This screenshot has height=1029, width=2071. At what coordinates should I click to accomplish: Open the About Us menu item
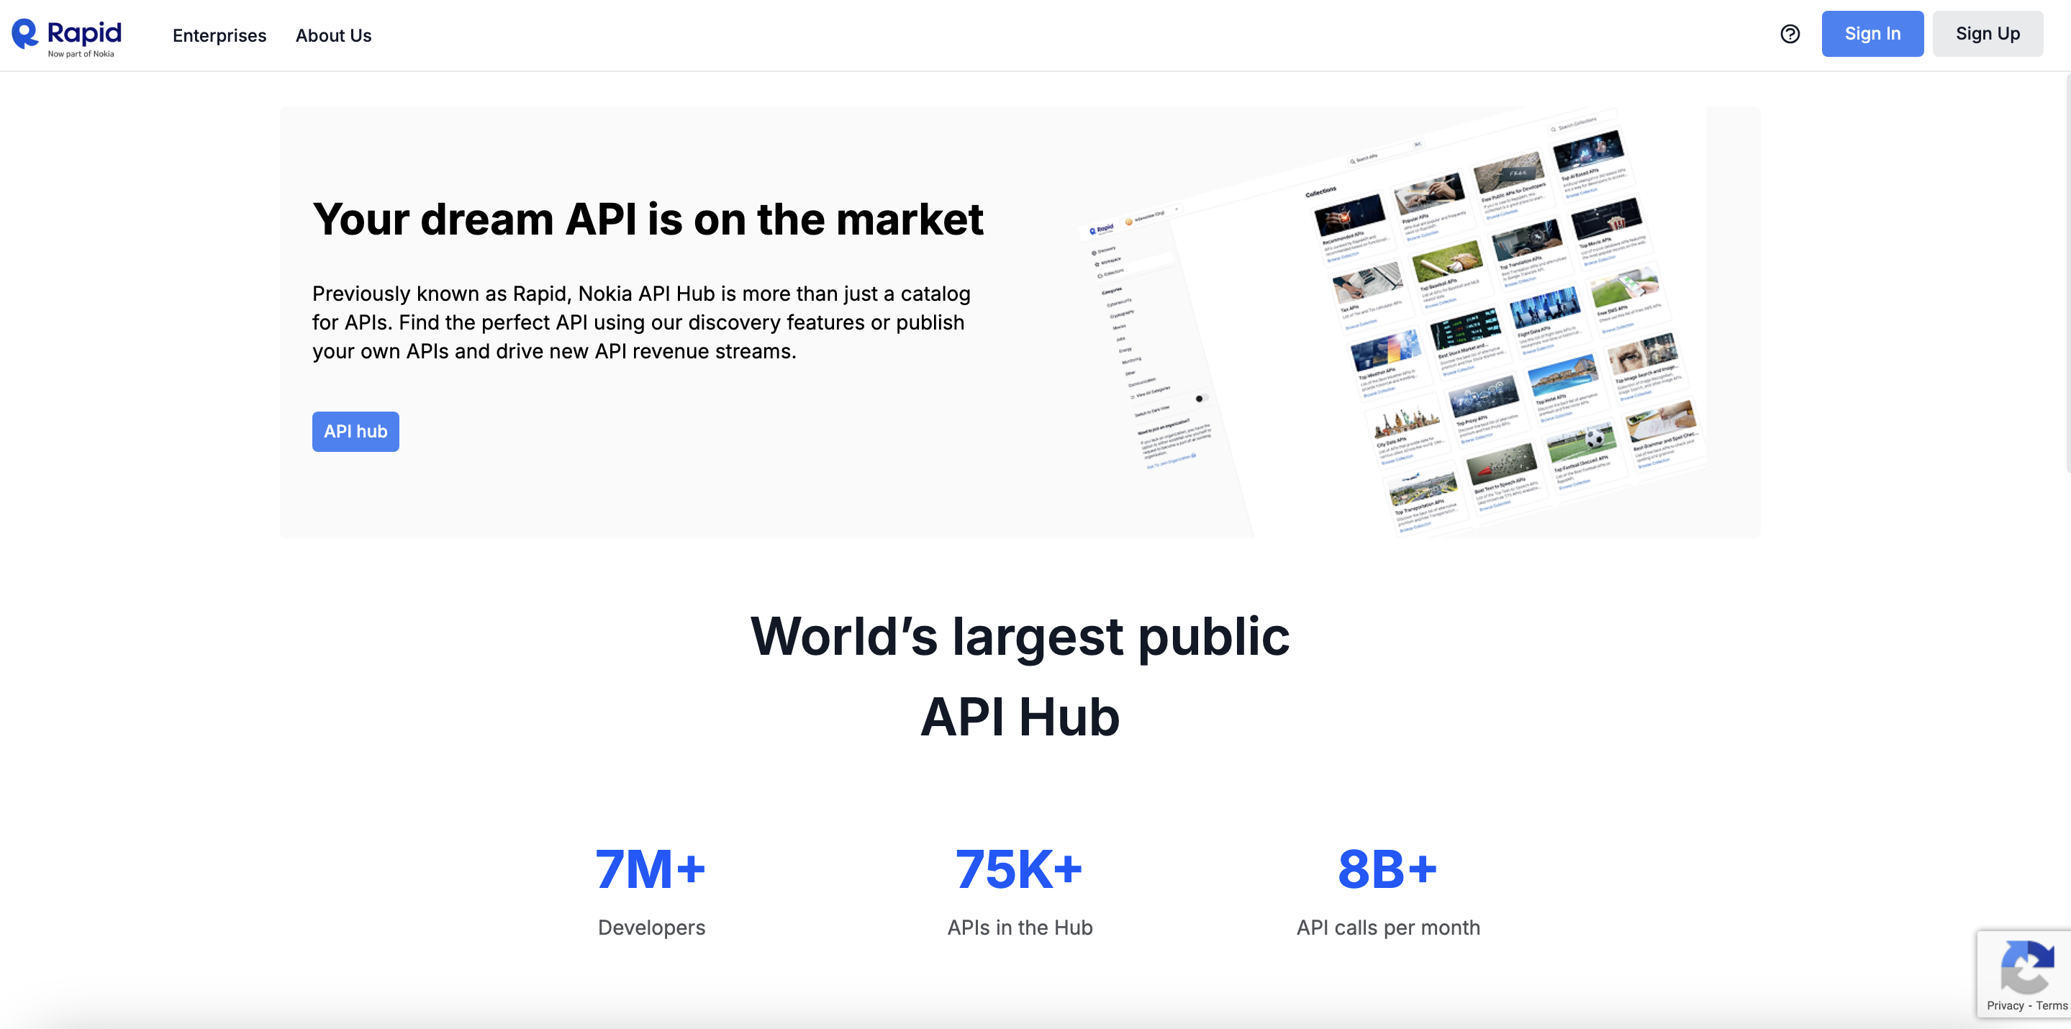click(x=334, y=35)
